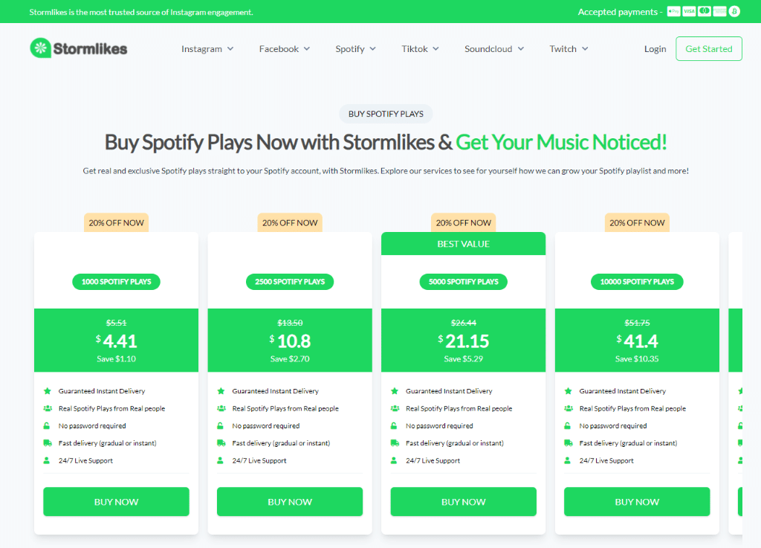Image resolution: width=761 pixels, height=548 pixels.
Task: Click the Apple Pay payment icon
Action: click(673, 12)
